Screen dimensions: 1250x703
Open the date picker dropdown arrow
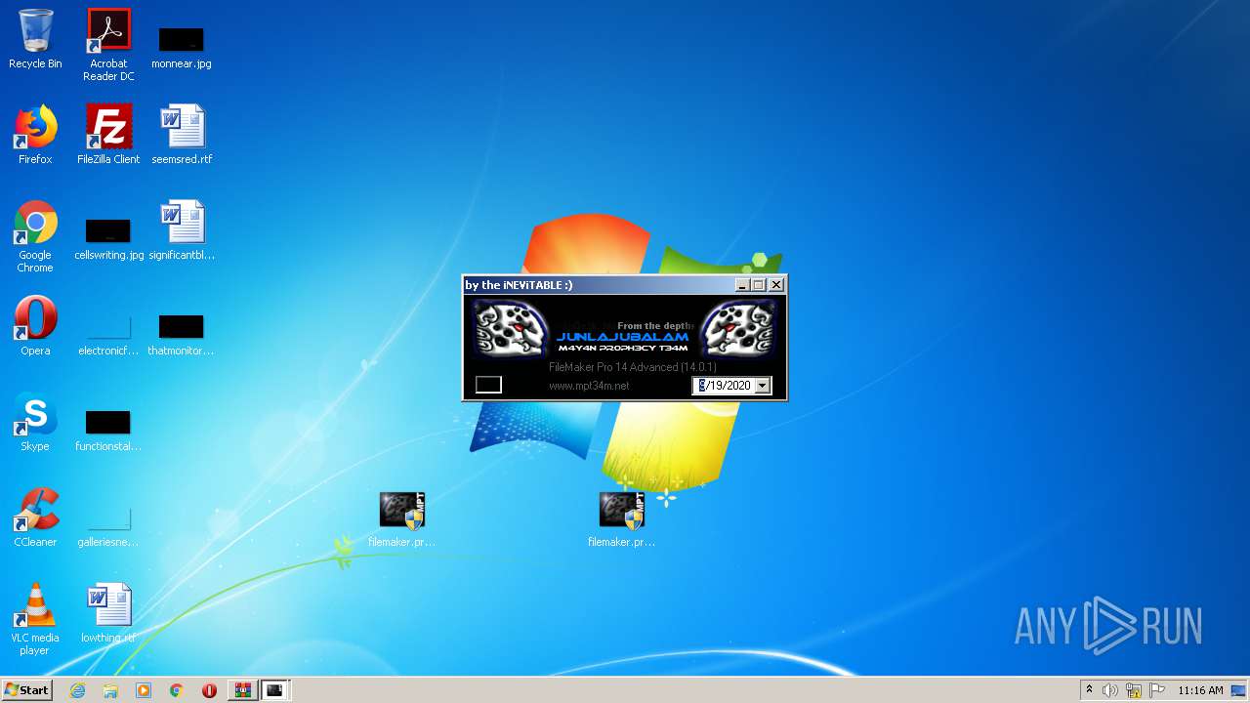[763, 386]
